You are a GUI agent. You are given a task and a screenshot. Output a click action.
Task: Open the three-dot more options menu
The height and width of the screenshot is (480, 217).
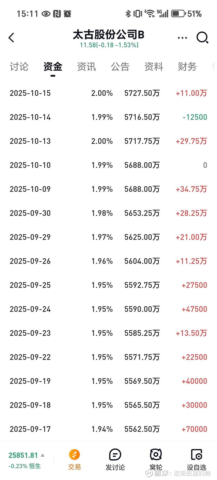[x=182, y=38]
